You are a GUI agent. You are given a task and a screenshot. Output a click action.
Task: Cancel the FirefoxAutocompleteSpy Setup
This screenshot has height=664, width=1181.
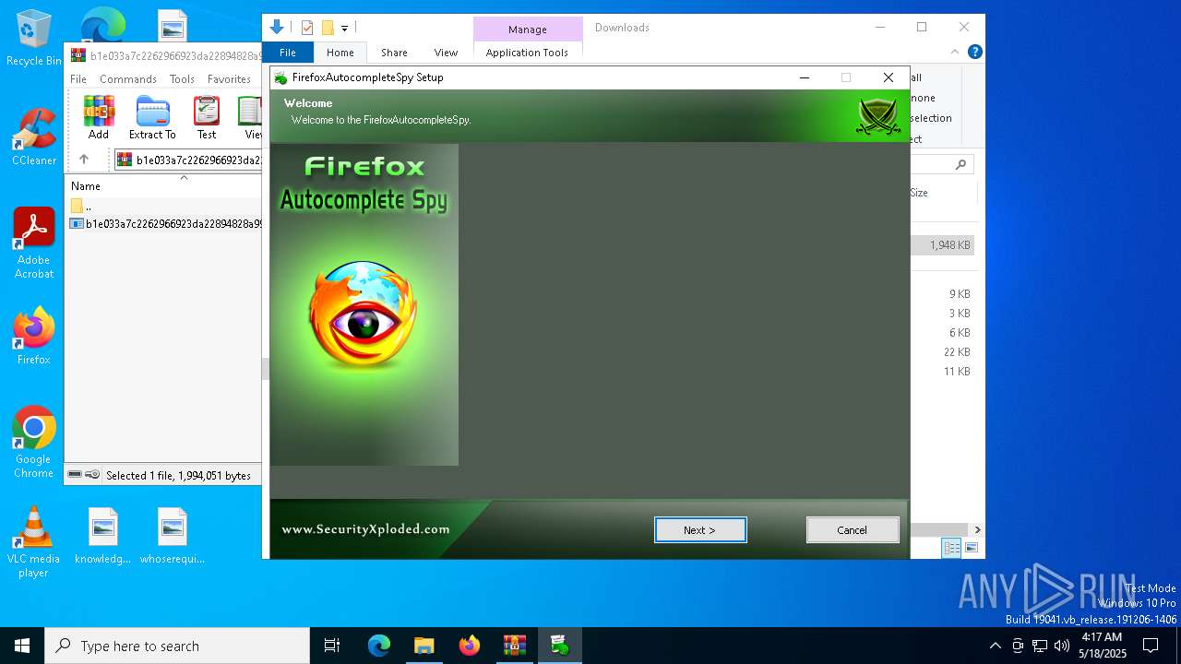(x=853, y=530)
